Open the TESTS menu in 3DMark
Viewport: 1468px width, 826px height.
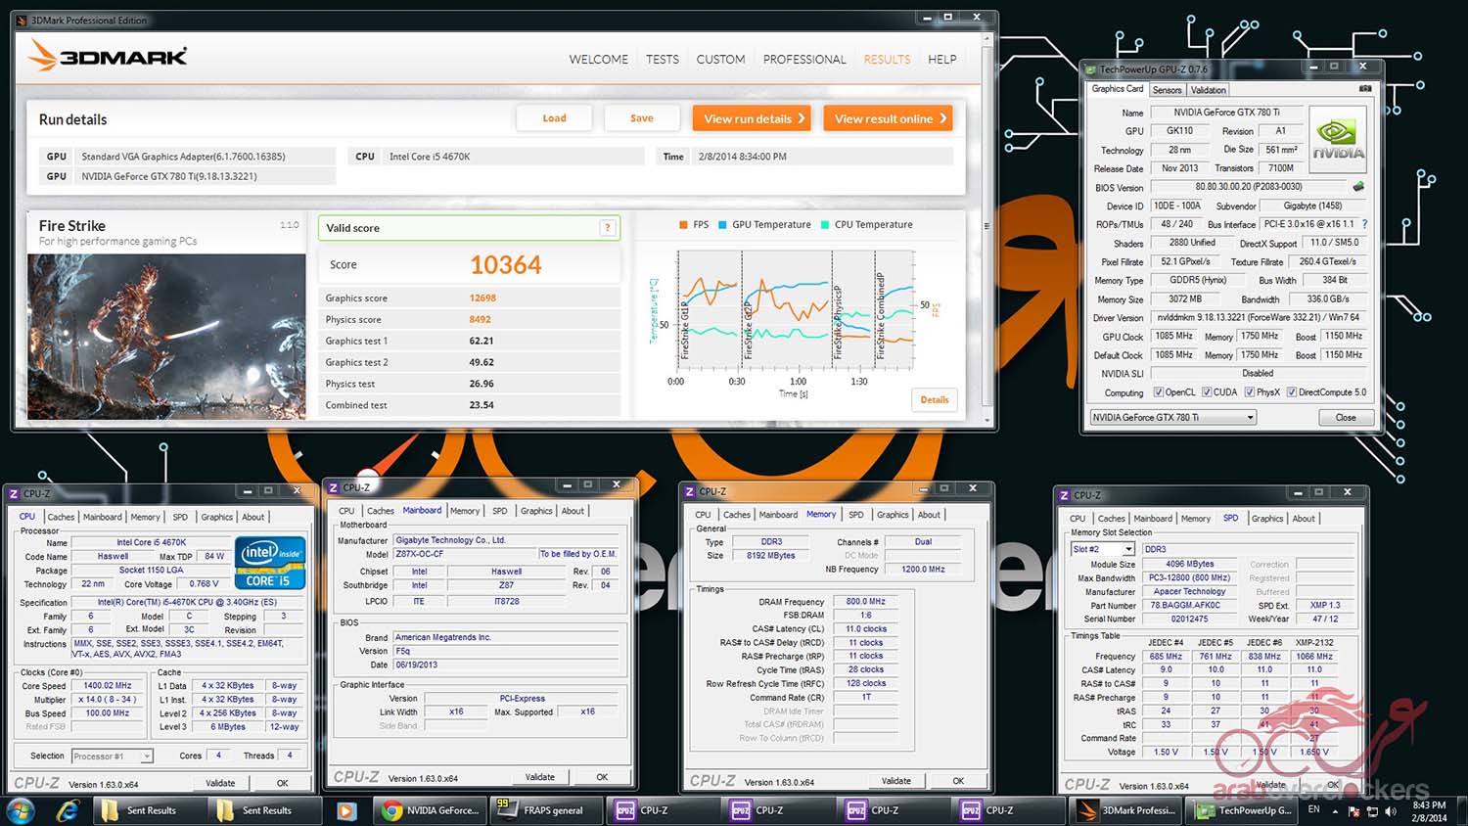click(x=662, y=60)
